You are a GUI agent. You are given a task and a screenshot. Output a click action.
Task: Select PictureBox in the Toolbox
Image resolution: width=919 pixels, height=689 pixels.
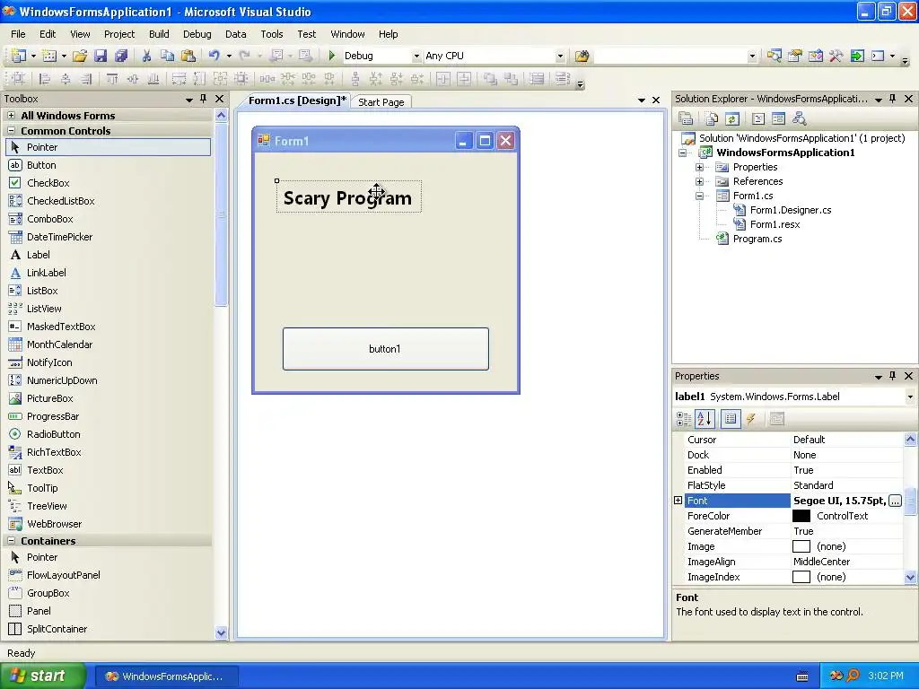(x=50, y=398)
